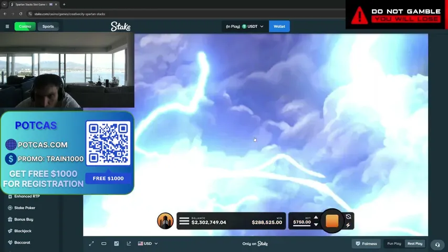The image size is (448, 252).
Task: Open the Wallet
Action: 279,26
